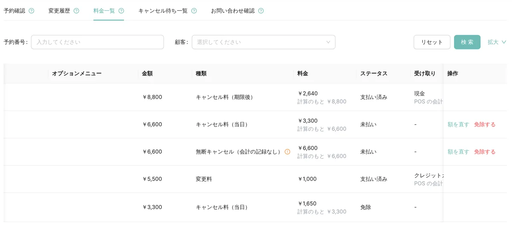Click the 変更料 type cell
The height and width of the screenshot is (226, 512).
(x=204, y=179)
